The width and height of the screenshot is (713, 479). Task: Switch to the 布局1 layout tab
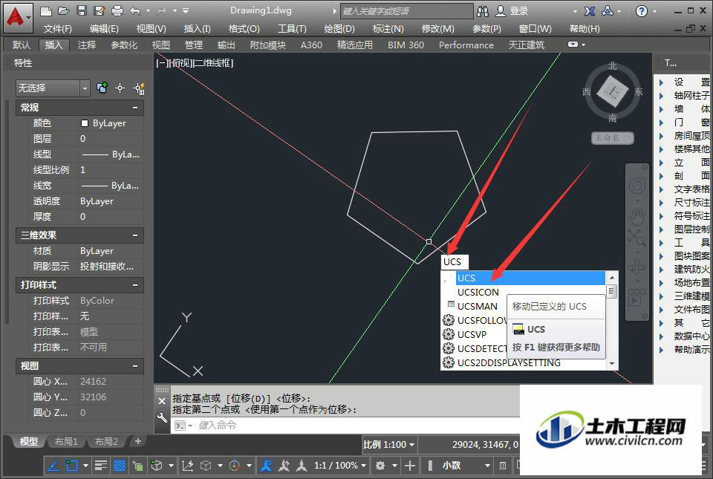[x=66, y=442]
